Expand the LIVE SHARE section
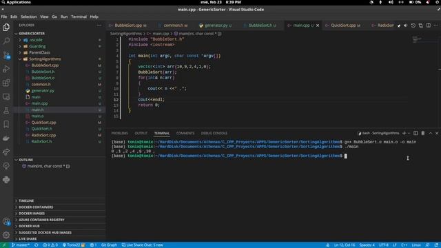Screen dimensions: 441x248 [28, 239]
